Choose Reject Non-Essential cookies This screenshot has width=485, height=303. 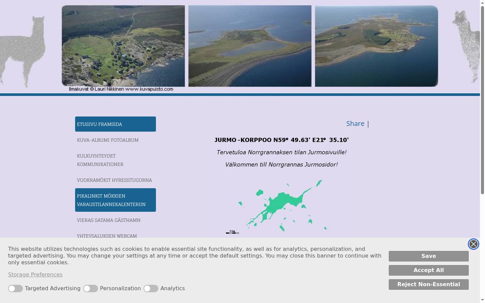point(429,284)
